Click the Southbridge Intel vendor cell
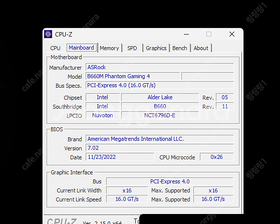The width and height of the screenshot is (280, 224). click(x=103, y=106)
